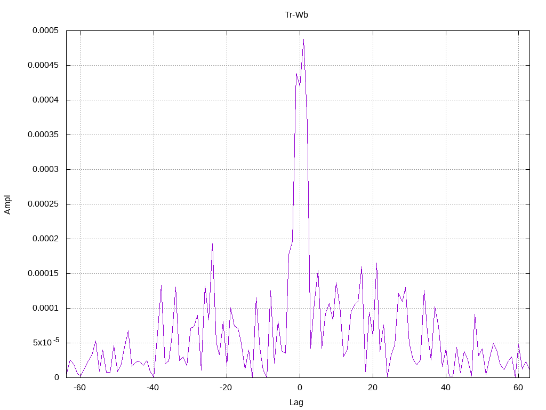Screen dimensions: 546x410
Task: Click x-axis tick label 20
Action: click(x=373, y=388)
